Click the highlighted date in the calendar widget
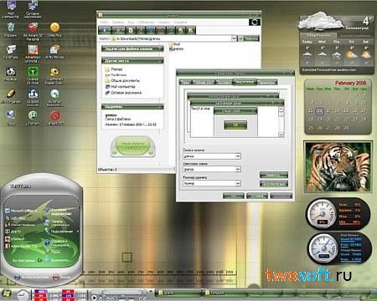The height and width of the screenshot is (301, 377). 319,111
